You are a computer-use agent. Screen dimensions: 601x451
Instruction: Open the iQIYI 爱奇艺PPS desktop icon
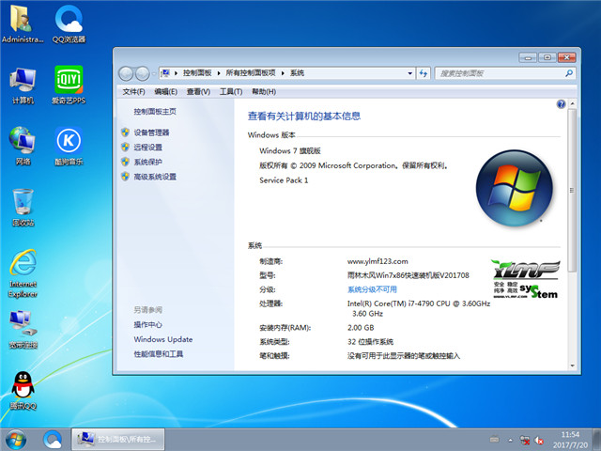69,86
